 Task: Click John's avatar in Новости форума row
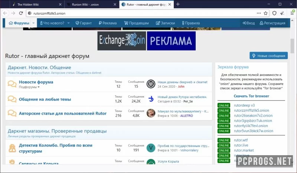tap(151, 84)
